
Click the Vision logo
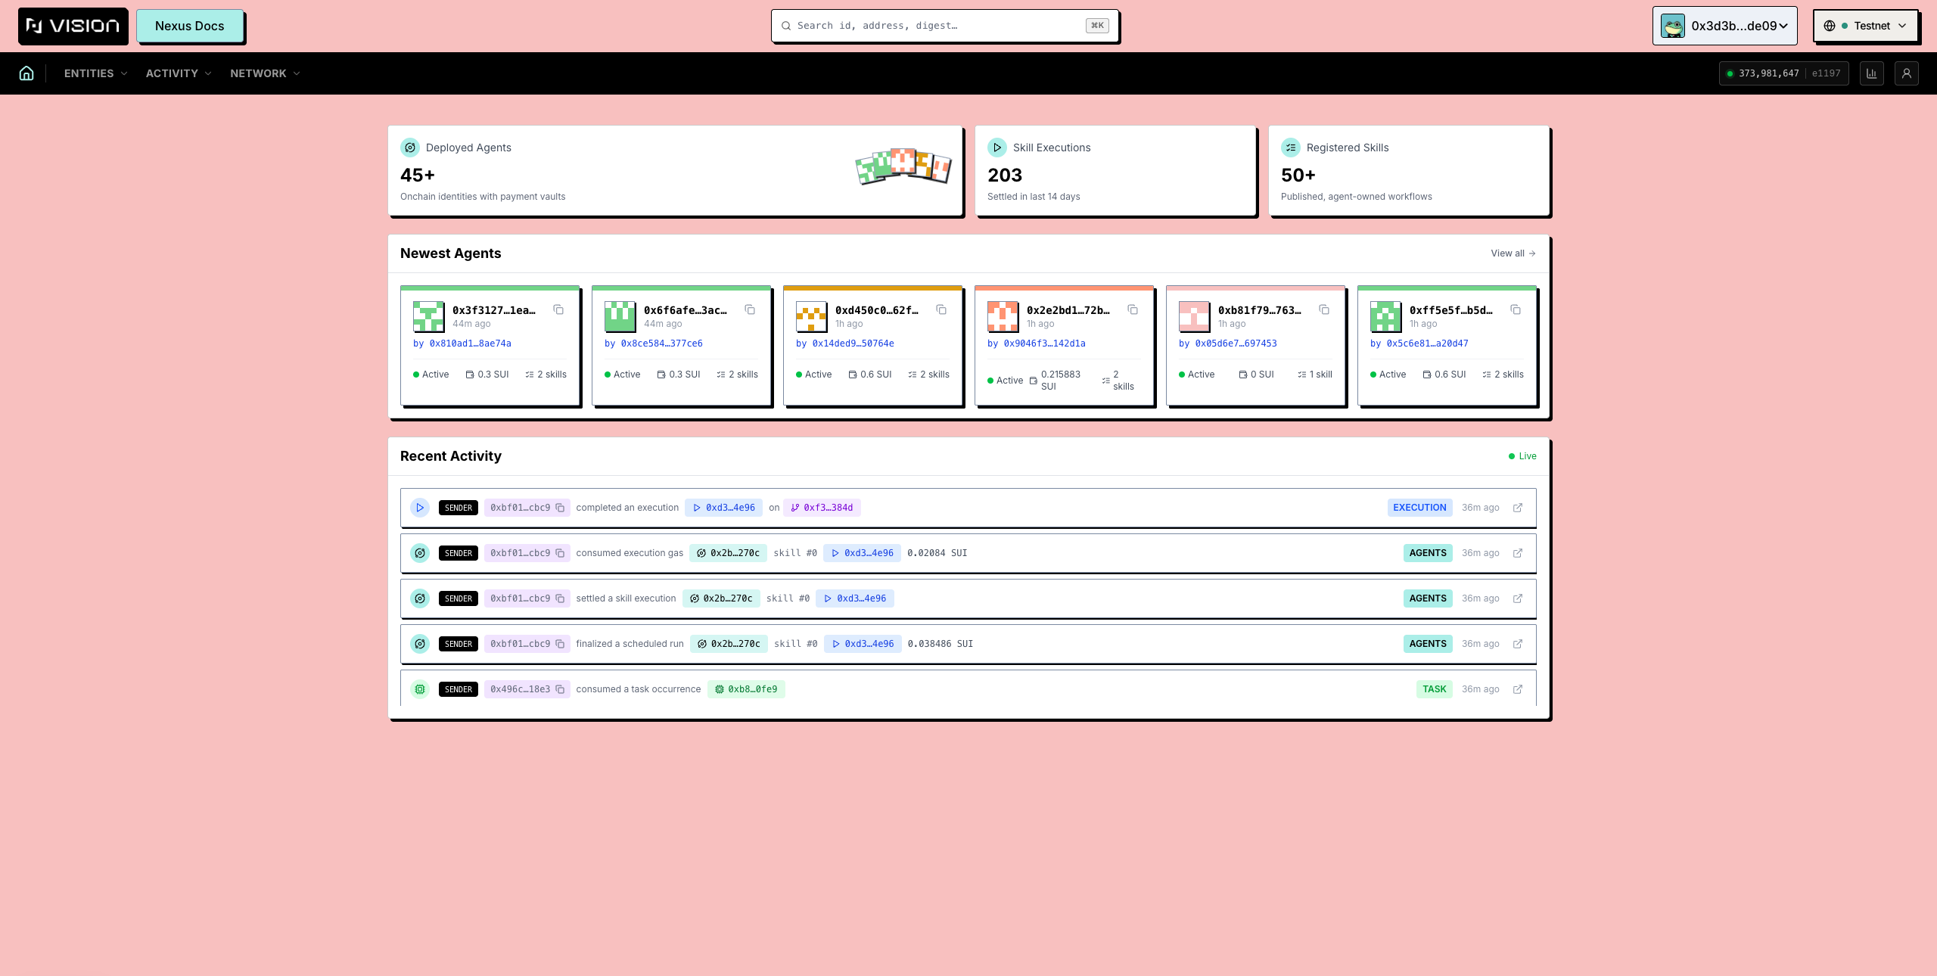(73, 26)
